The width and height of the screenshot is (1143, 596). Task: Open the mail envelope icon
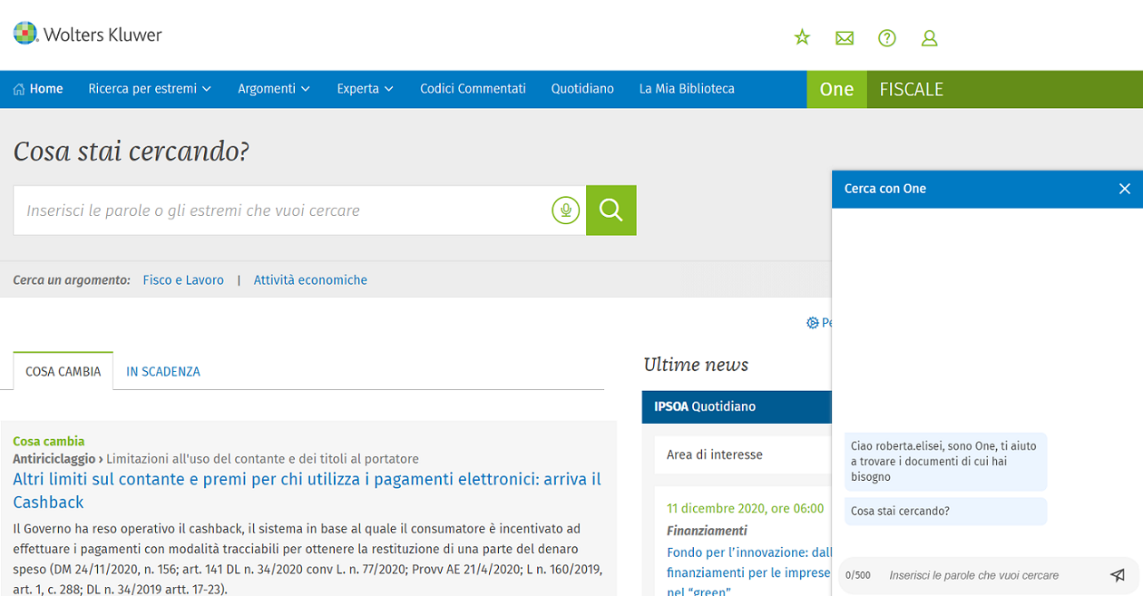845,38
